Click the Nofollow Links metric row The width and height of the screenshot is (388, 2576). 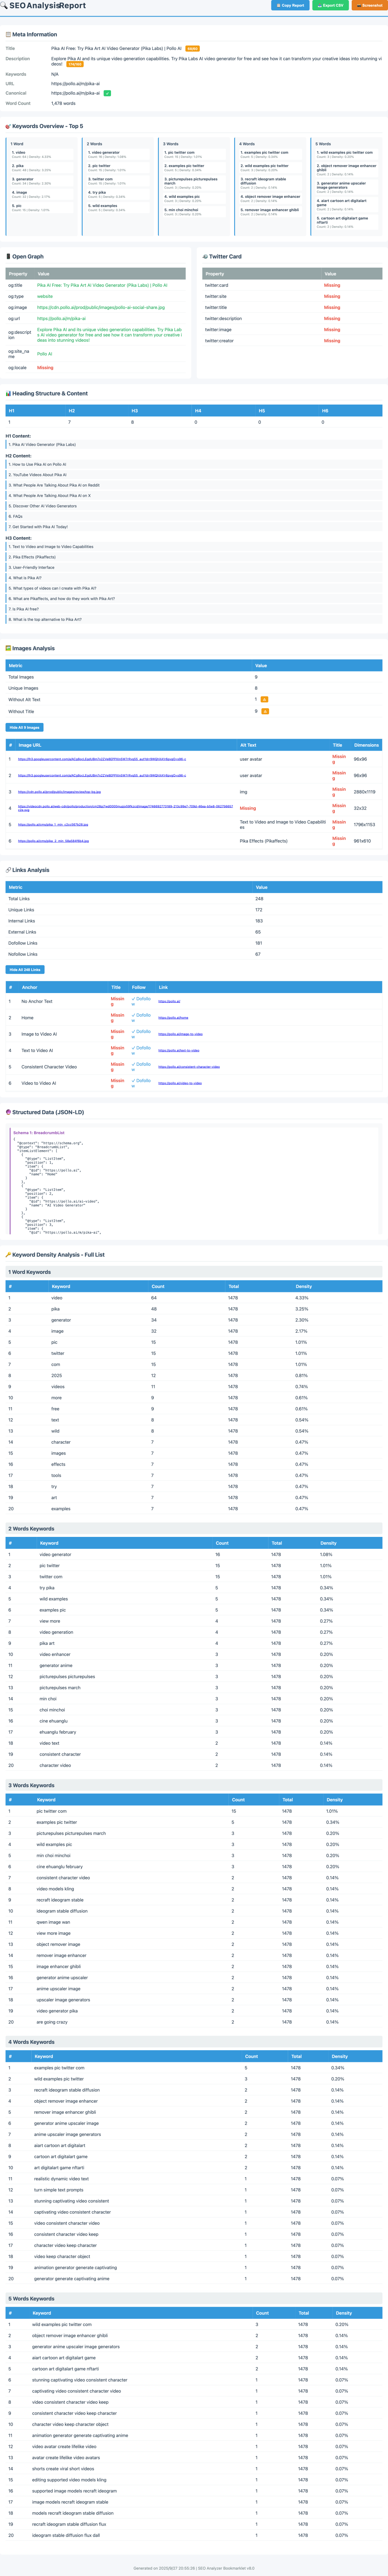(194, 954)
